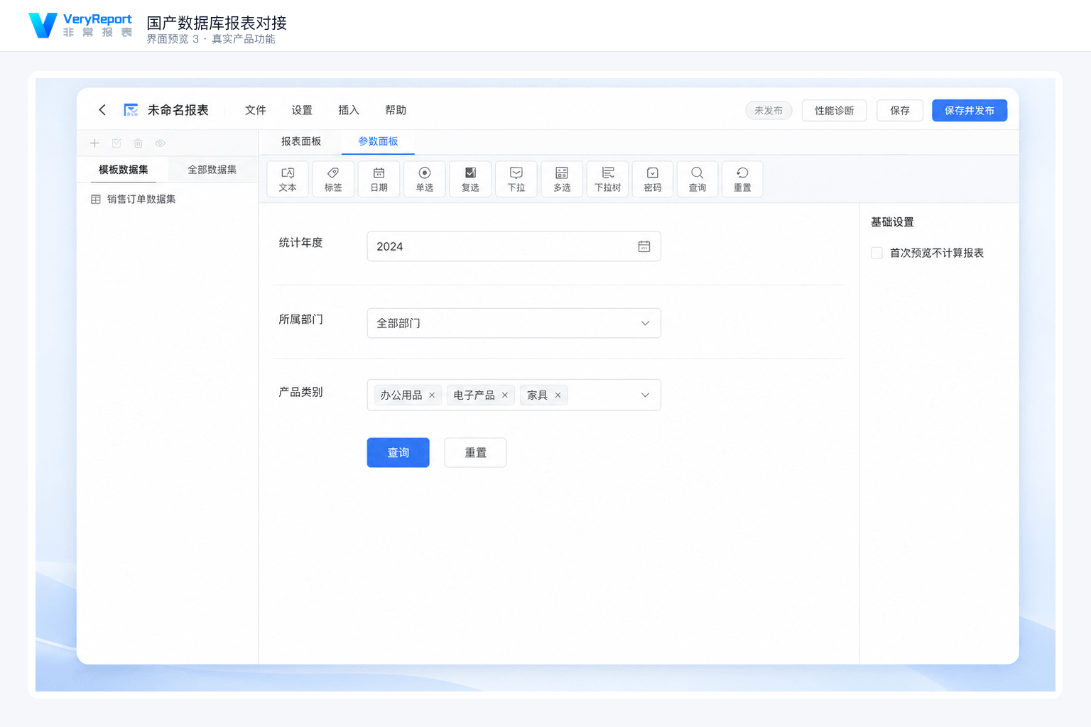Add a new dataset with plus icon
The height and width of the screenshot is (727, 1091).
(94, 143)
